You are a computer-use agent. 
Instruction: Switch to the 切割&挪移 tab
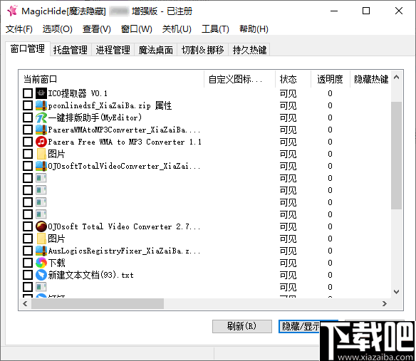click(x=203, y=50)
